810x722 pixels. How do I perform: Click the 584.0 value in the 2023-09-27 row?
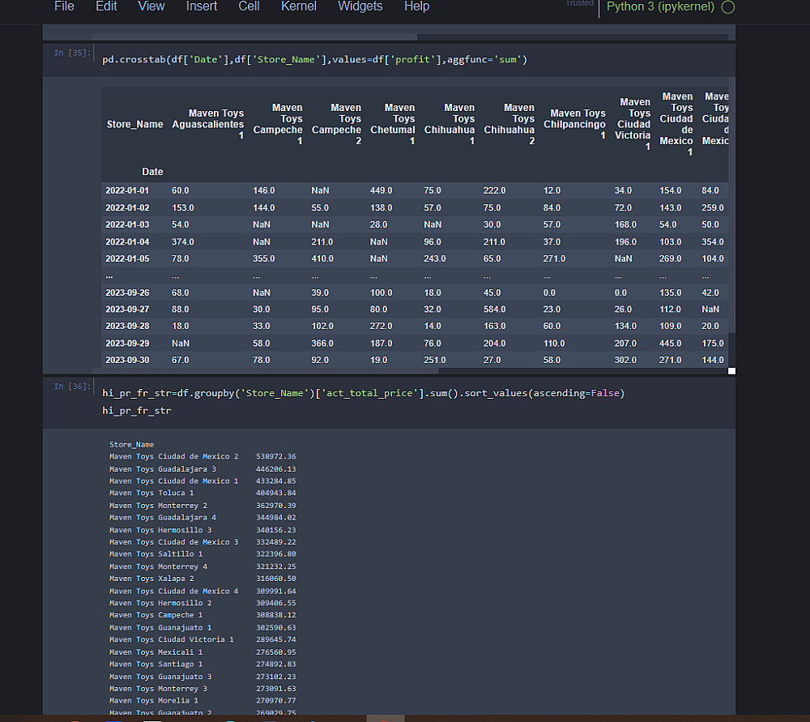494,309
